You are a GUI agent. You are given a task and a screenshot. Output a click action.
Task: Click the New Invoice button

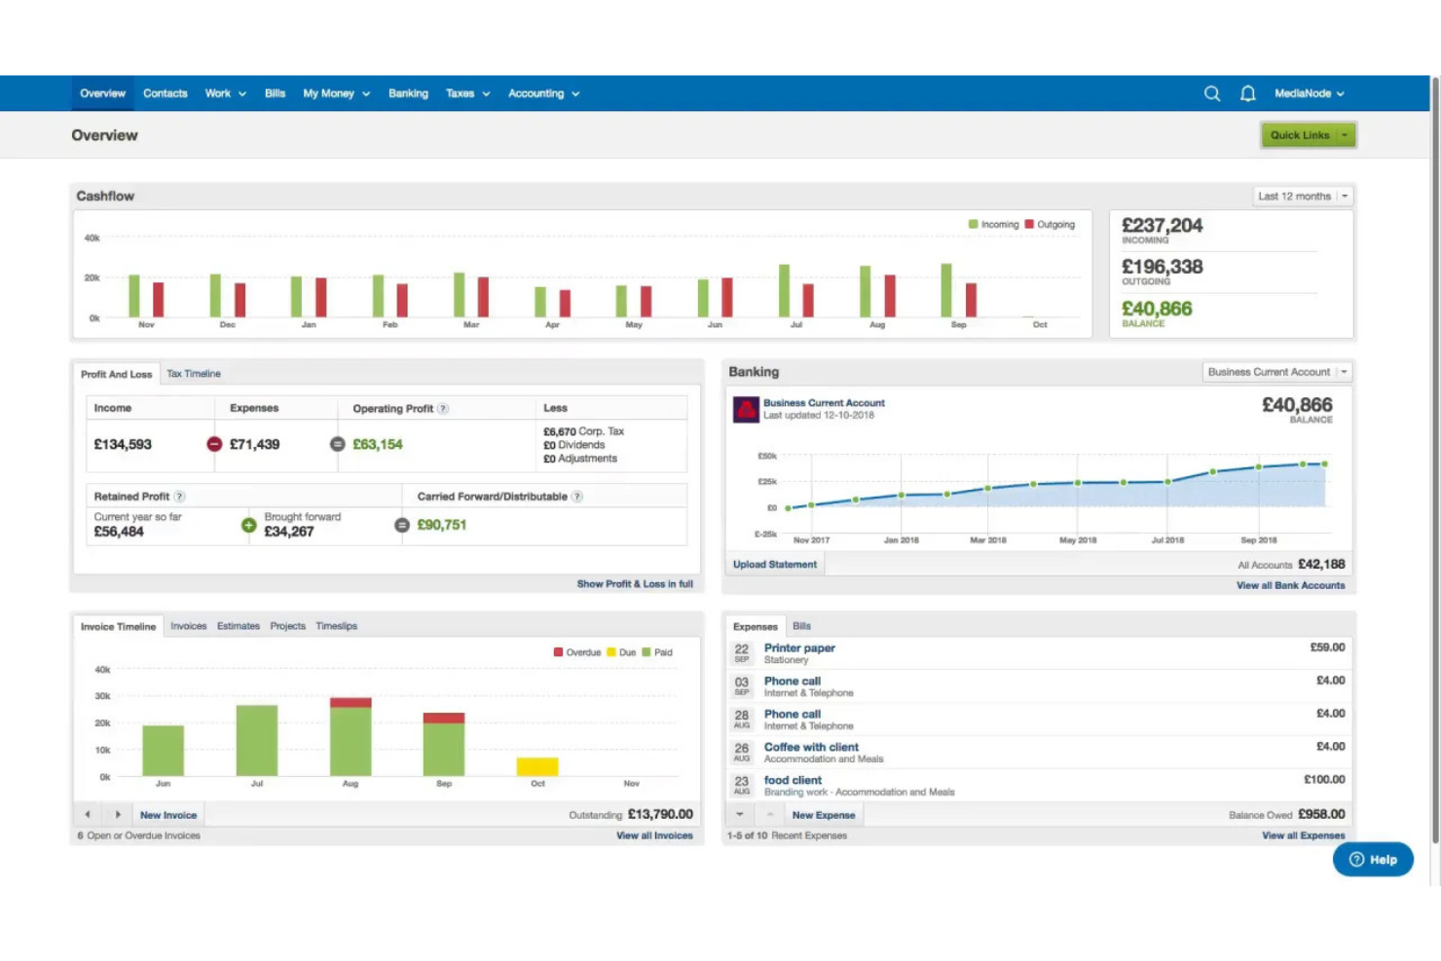point(166,814)
